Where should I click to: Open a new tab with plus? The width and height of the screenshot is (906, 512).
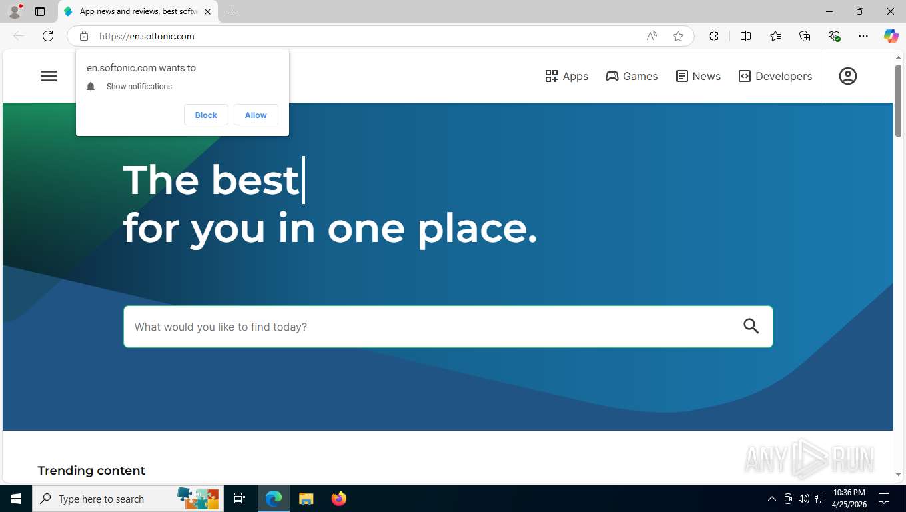pos(232,11)
